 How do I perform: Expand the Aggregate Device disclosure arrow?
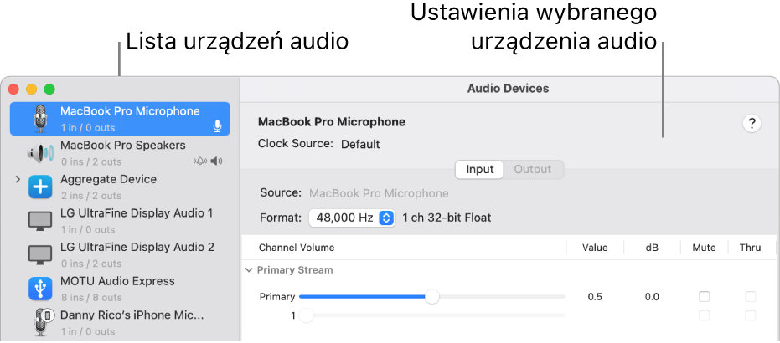tap(18, 180)
